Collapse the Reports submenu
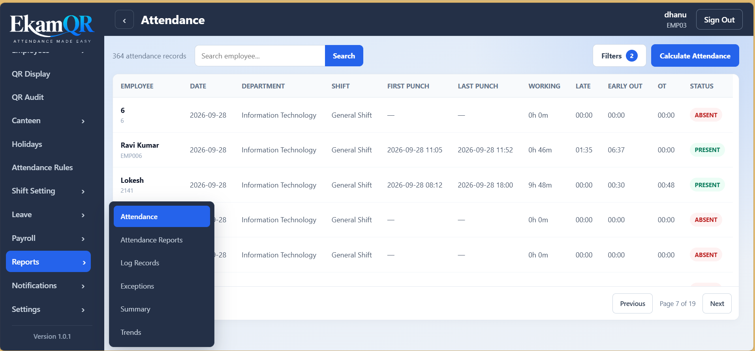The height and width of the screenshot is (351, 755). click(48, 261)
